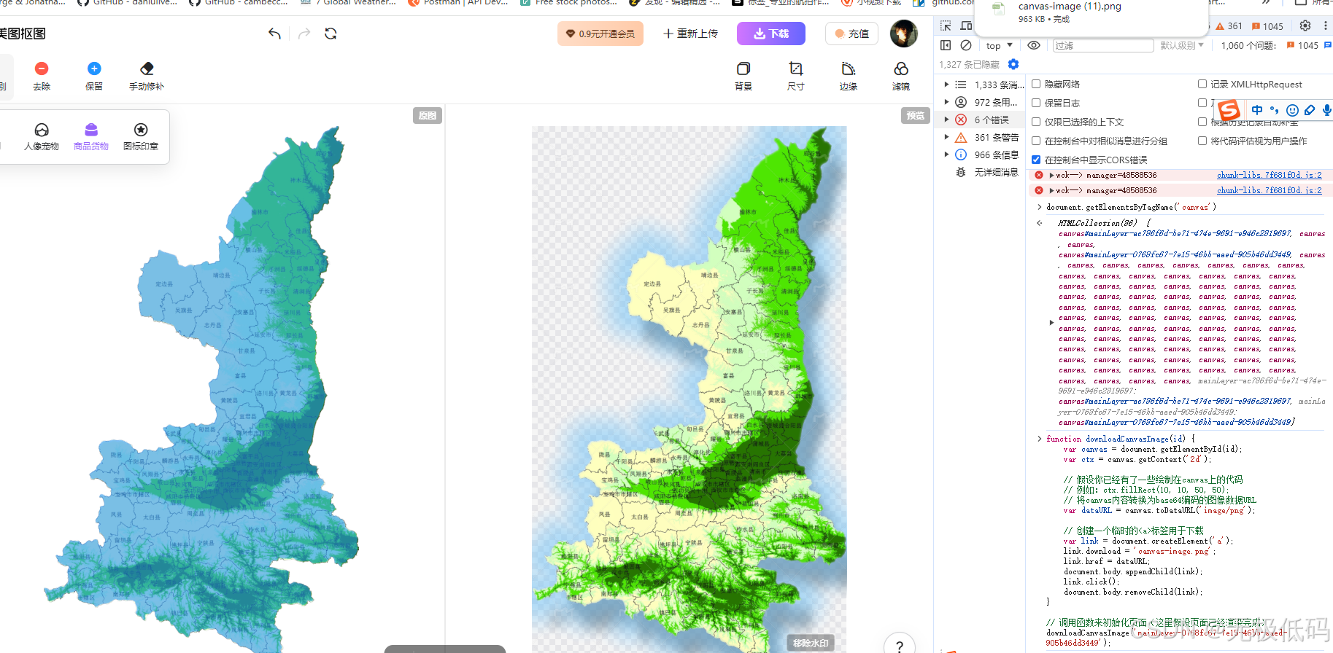Open the user avatar profile

click(904, 34)
